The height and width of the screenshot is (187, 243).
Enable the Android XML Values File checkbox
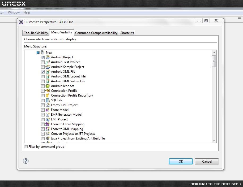pyautogui.click(x=43, y=81)
